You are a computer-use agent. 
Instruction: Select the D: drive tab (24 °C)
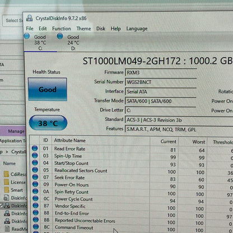[73, 43]
